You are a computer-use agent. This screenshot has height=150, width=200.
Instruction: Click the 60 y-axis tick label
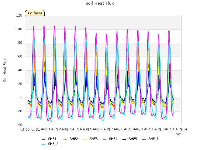tap(20, 56)
